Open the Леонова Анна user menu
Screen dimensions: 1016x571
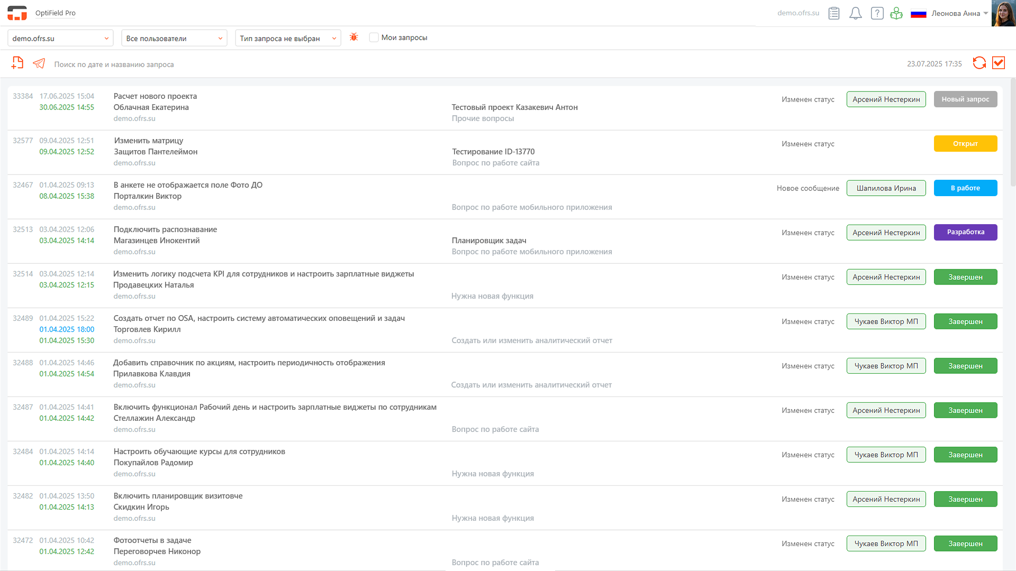[959, 14]
